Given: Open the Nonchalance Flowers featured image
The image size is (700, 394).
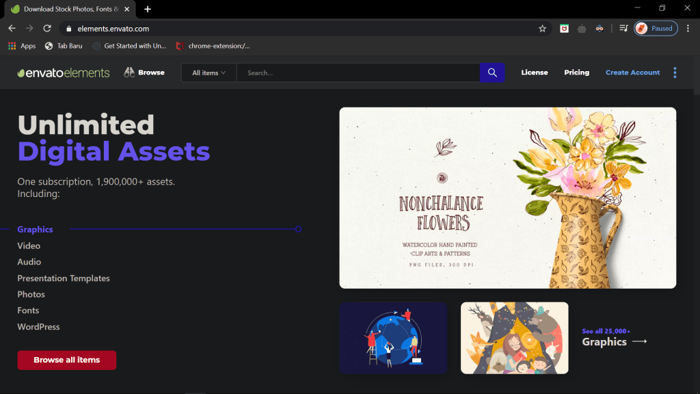Looking at the screenshot, I should tap(507, 198).
